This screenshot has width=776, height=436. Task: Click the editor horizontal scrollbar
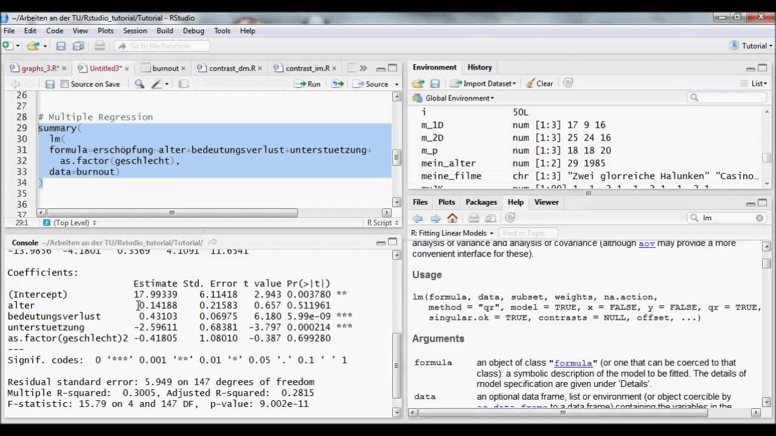(x=172, y=213)
